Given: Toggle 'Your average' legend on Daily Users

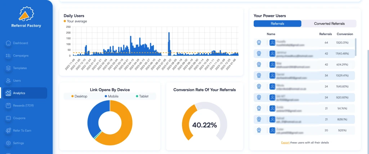Looking at the screenshot, I should click(x=75, y=21).
